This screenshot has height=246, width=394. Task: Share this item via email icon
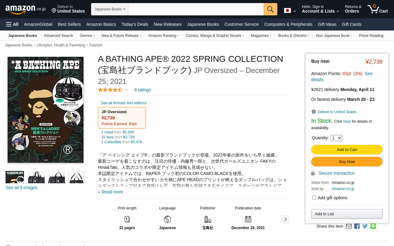pos(349,226)
